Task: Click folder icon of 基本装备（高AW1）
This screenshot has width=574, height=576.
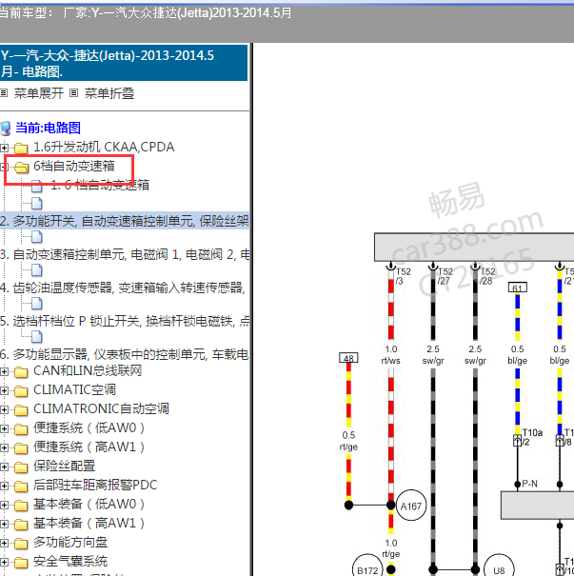Action: 21,525
